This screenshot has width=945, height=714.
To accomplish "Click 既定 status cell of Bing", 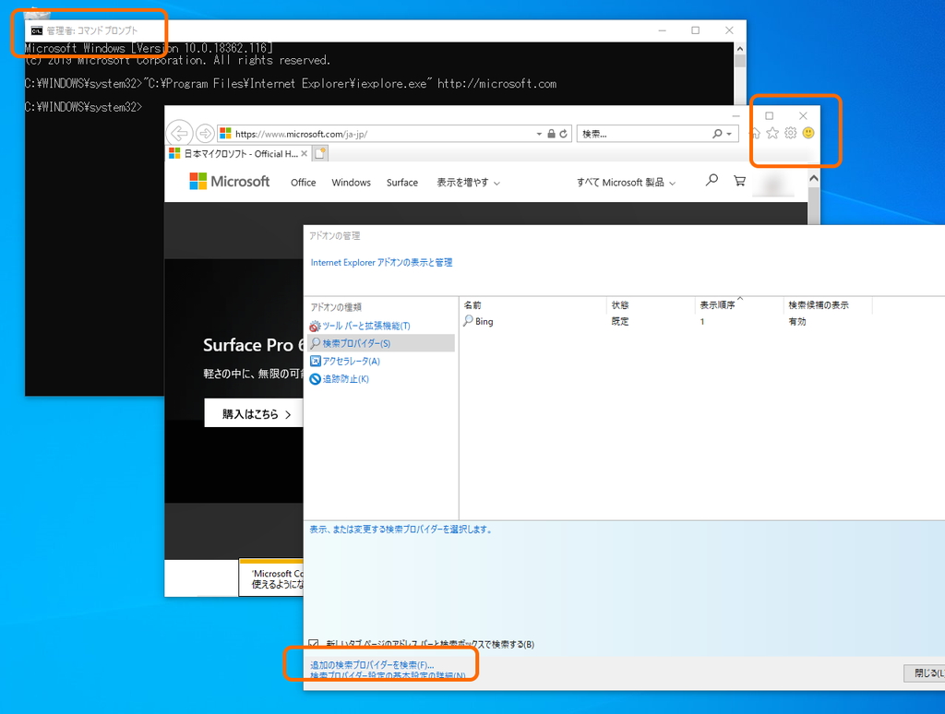I will [x=620, y=322].
